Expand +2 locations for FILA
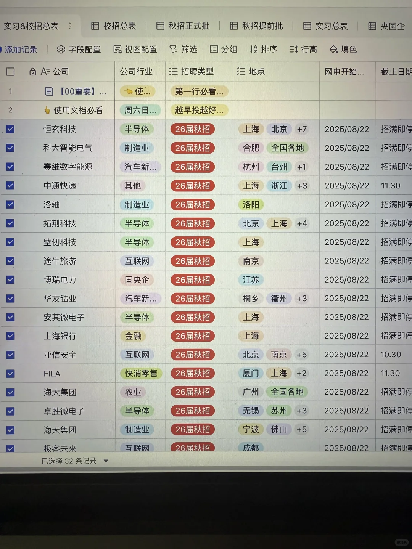 click(x=302, y=373)
